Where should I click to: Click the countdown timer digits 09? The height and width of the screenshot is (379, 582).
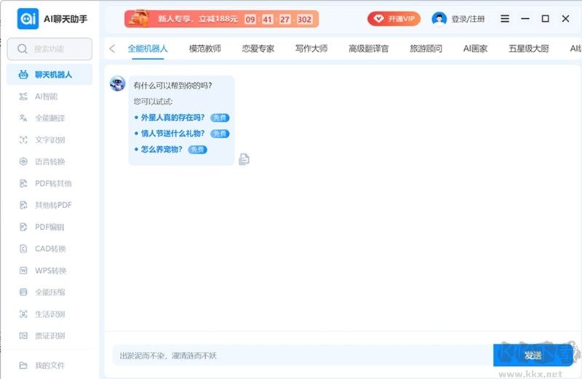(250, 20)
